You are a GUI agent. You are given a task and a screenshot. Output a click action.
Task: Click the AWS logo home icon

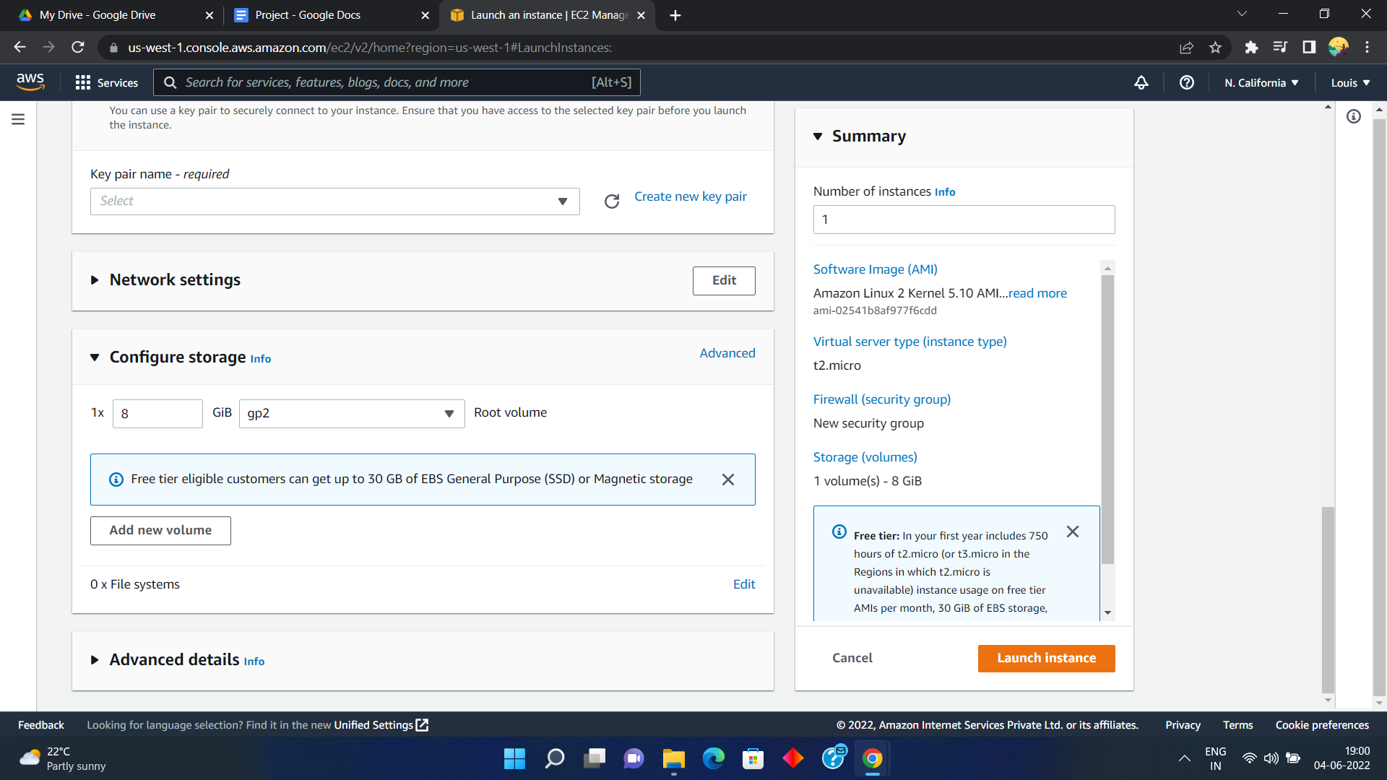[x=30, y=82]
